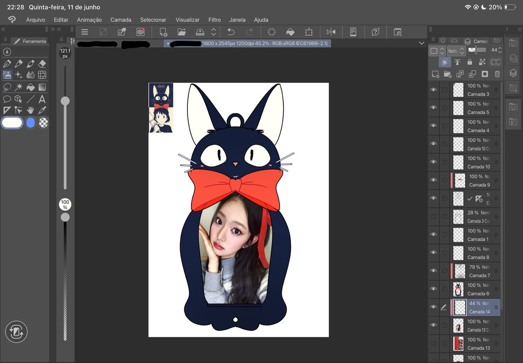523x363 pixels.
Task: Select the Eraser tool
Action: click(42, 64)
